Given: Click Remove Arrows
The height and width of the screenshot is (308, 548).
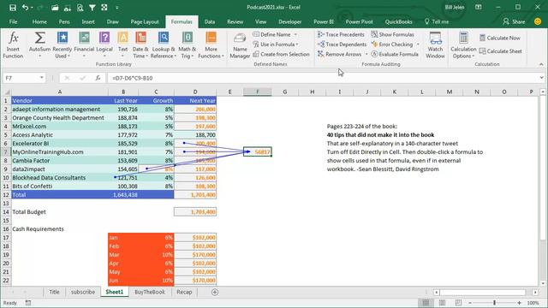Looking at the screenshot, I should (x=340, y=54).
